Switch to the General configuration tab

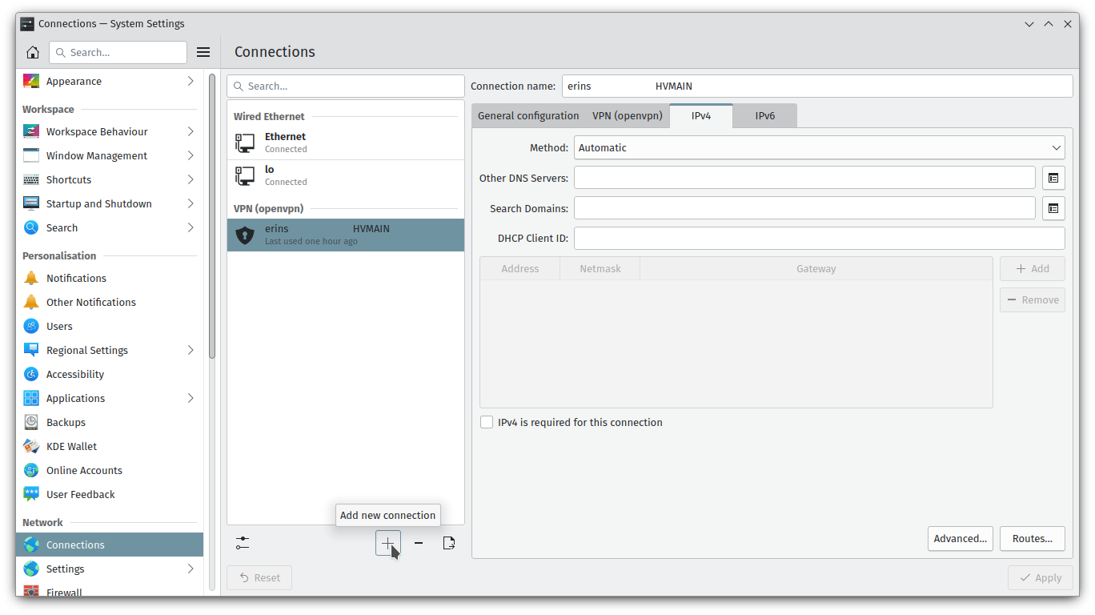(x=528, y=115)
